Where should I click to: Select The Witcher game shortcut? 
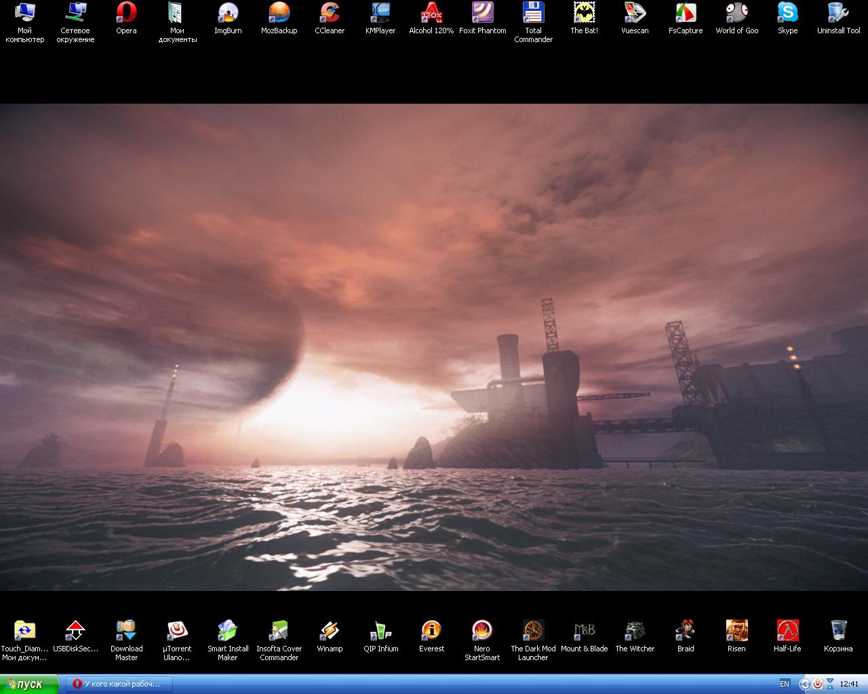pyautogui.click(x=635, y=631)
